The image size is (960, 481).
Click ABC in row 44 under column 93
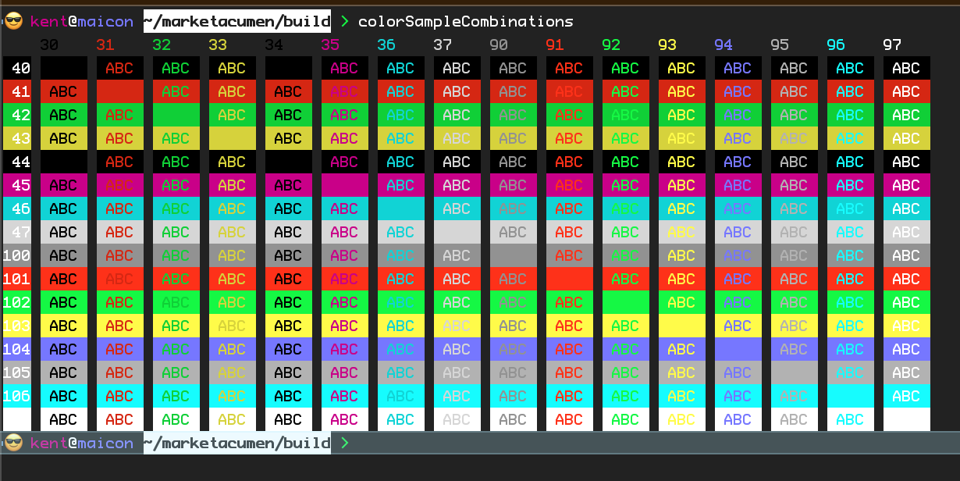[x=681, y=162]
